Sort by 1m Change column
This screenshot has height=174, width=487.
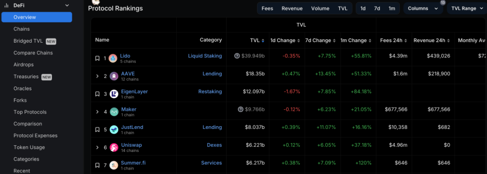pyautogui.click(x=370, y=41)
